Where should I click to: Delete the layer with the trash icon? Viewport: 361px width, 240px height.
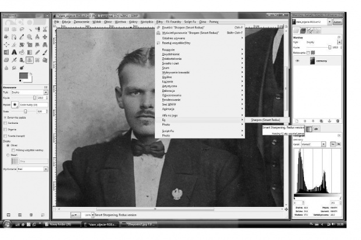(x=338, y=121)
